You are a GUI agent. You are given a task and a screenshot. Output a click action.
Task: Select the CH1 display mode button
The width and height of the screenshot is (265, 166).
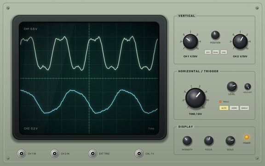pyautogui.click(x=207, y=52)
